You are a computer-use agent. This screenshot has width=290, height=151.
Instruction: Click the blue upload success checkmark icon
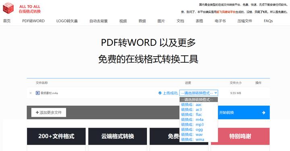160,93
